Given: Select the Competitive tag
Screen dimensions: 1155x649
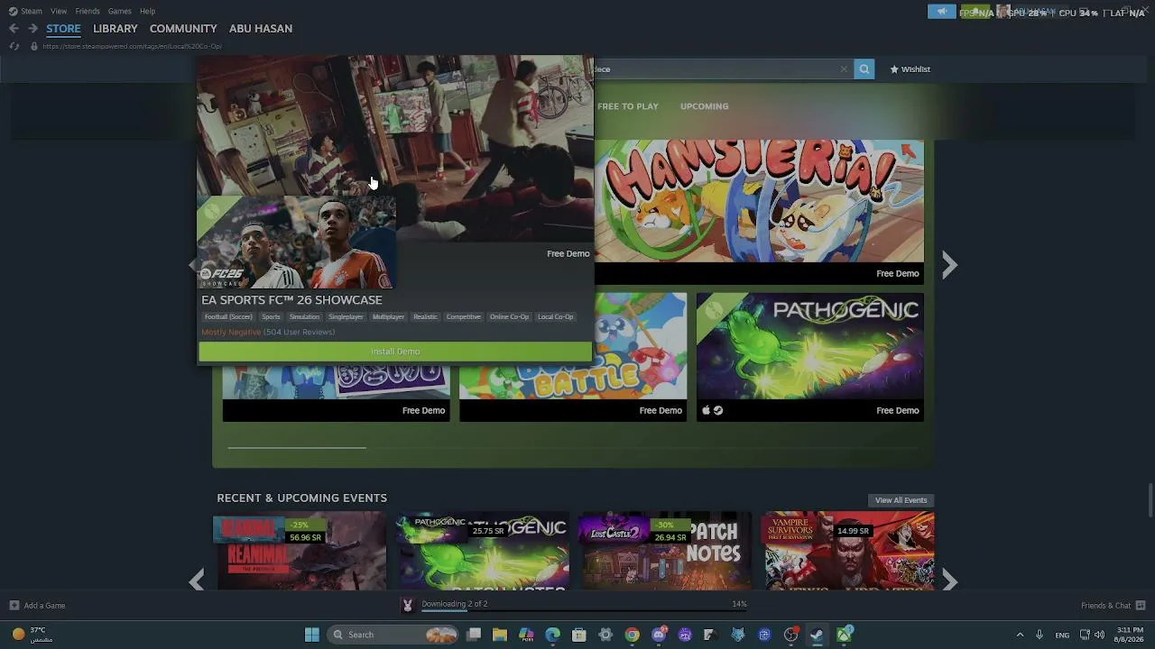Looking at the screenshot, I should pos(464,317).
